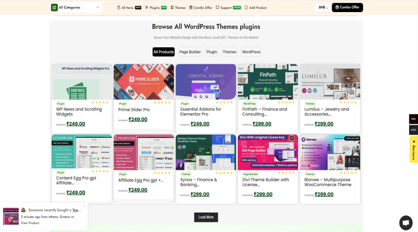Click the gift icon on Combo Offer button

336,7
